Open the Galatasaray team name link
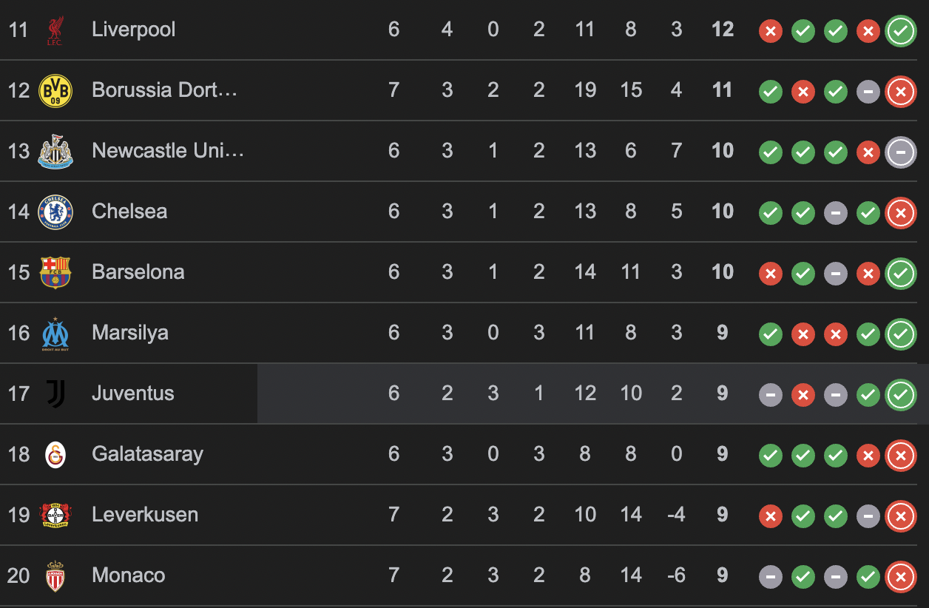This screenshot has width=929, height=608. [x=147, y=454]
